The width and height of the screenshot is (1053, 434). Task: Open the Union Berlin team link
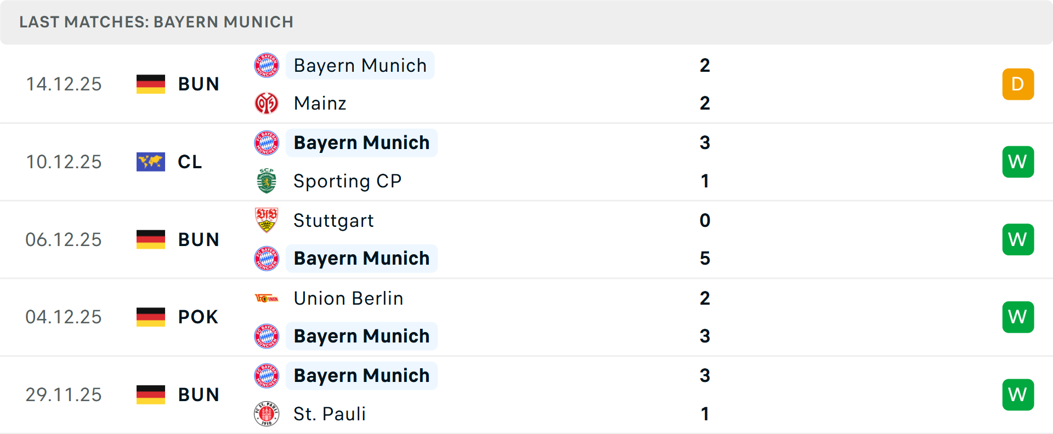click(349, 298)
